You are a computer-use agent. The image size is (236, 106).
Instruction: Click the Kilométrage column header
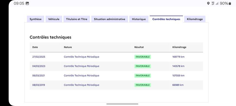point(179,47)
